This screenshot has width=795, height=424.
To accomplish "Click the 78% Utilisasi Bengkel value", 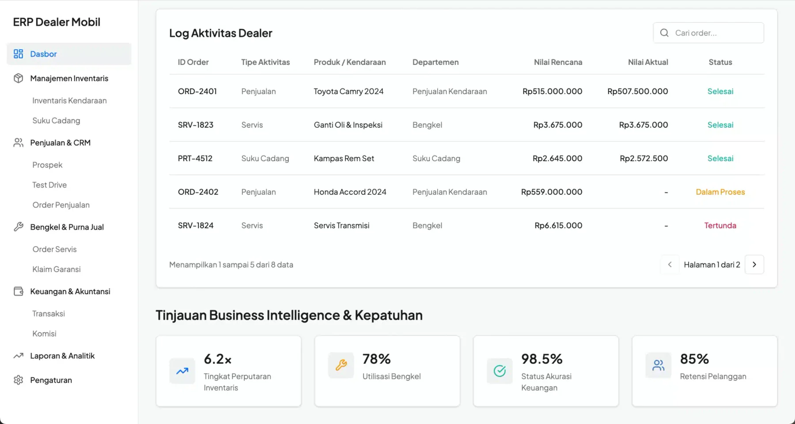I will 377,359.
